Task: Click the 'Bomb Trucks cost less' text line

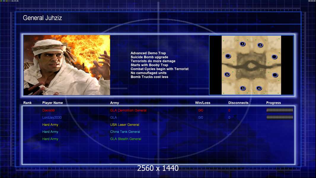Action: [x=149, y=77]
